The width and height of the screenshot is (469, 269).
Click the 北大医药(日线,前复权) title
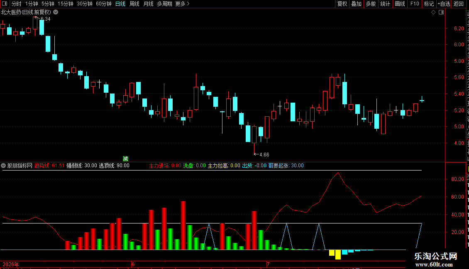(x=26, y=12)
